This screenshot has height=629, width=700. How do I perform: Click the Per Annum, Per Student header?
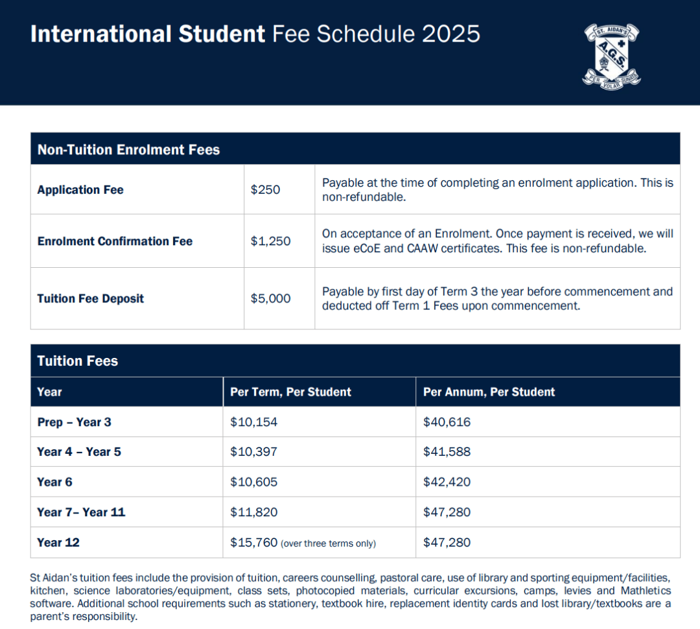(489, 392)
